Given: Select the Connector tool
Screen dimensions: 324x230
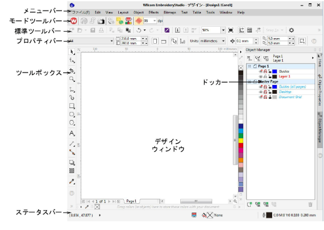Looking at the screenshot, I should [x=72, y=152].
